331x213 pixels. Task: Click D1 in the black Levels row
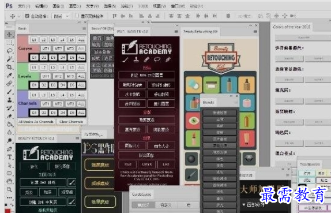34,85
